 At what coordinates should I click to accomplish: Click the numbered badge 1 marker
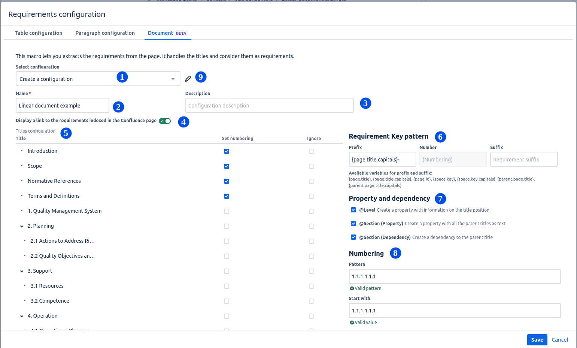pos(122,77)
